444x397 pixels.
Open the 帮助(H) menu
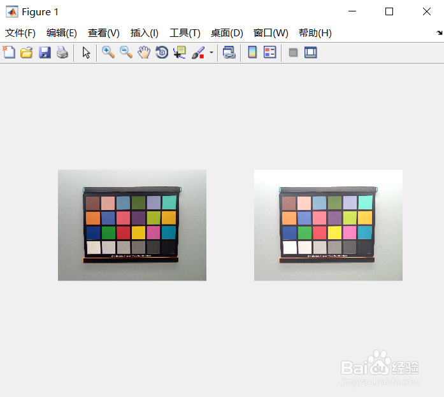[315, 33]
